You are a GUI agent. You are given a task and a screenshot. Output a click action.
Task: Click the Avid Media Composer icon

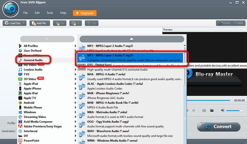click(20, 122)
